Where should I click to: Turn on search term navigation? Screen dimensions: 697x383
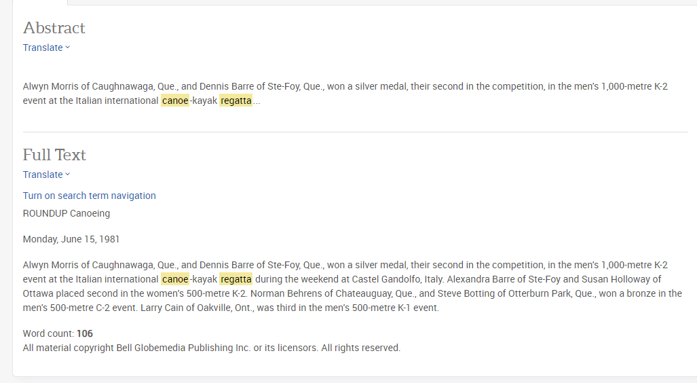(x=89, y=196)
